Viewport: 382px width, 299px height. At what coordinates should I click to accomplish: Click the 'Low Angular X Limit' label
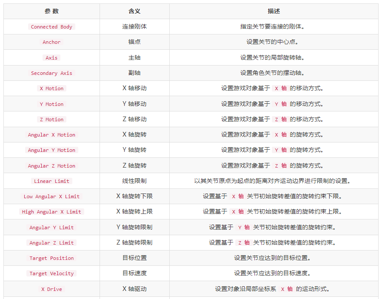click(51, 196)
